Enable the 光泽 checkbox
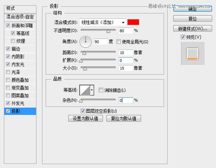The image size is (216, 168). pyautogui.click(x=8, y=72)
